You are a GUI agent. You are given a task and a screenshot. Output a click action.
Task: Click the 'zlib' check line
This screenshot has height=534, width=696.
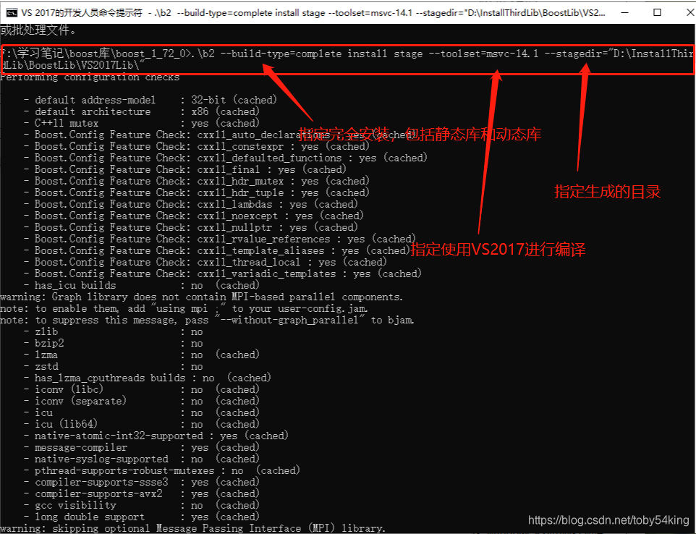click(x=113, y=331)
